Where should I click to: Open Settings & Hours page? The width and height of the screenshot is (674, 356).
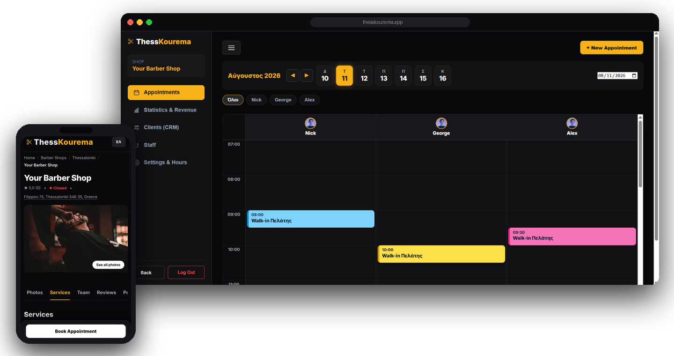point(166,163)
